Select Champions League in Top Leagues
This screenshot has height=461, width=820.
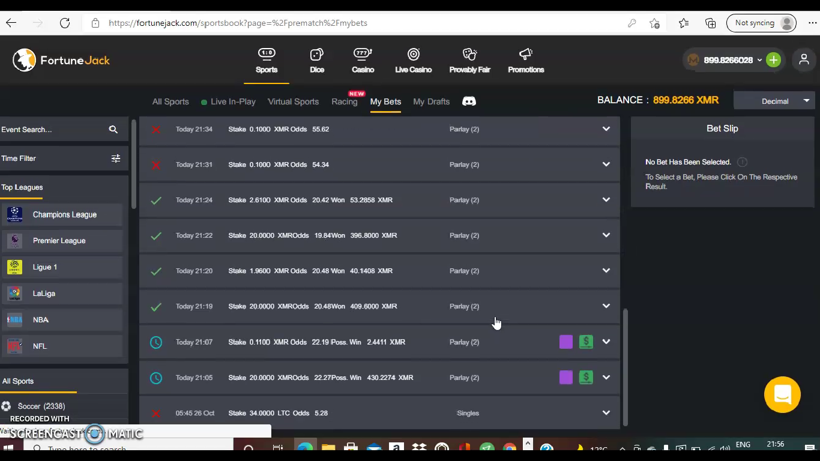tap(64, 215)
